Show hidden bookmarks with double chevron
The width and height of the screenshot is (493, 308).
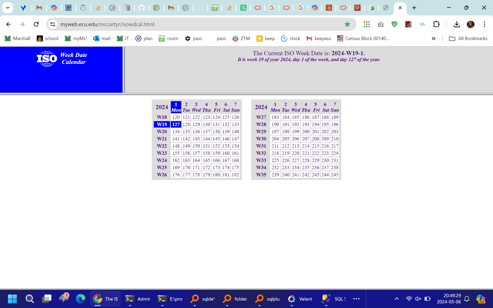pyautogui.click(x=433, y=38)
